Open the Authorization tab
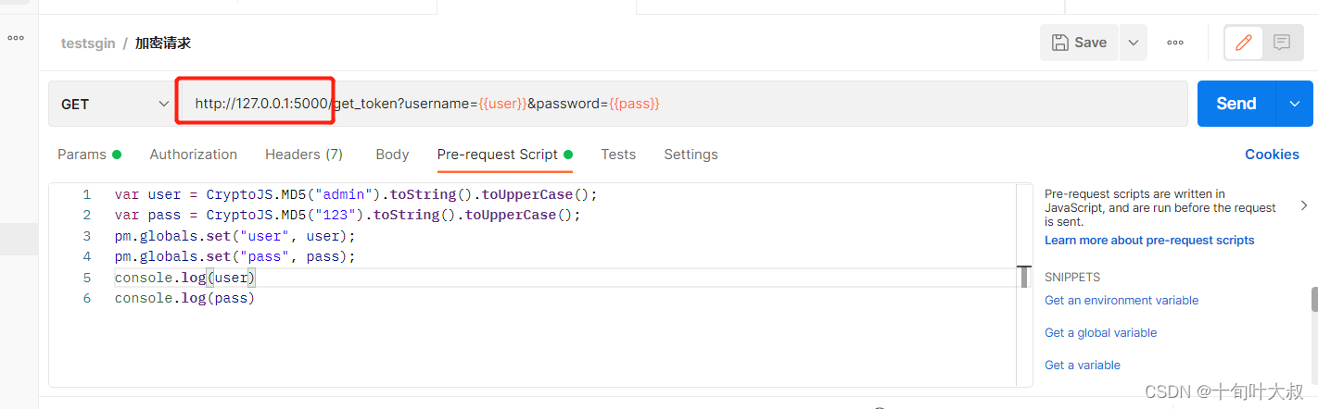1318x409 pixels. click(x=193, y=155)
